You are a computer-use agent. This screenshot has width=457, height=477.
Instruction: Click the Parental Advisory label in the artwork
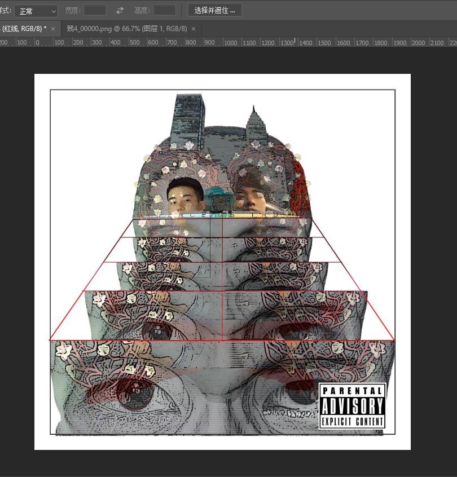352,406
